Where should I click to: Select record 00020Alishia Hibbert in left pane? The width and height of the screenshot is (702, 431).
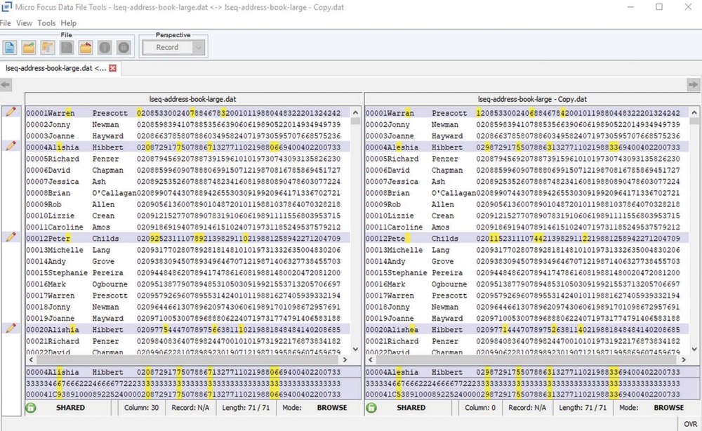coord(187,329)
